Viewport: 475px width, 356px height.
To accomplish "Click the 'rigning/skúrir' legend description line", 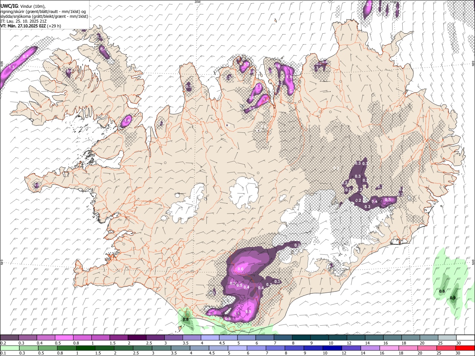I will [43, 11].
